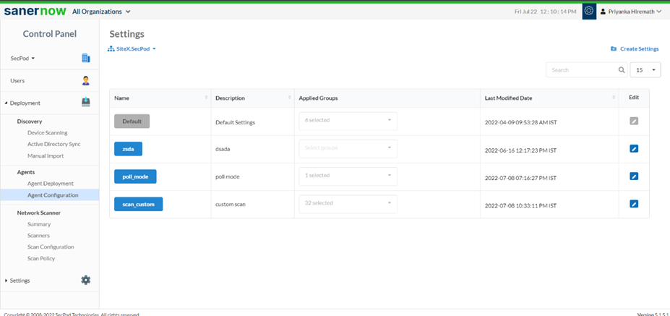
Task: Open Scan Configuration page
Action: click(x=51, y=247)
